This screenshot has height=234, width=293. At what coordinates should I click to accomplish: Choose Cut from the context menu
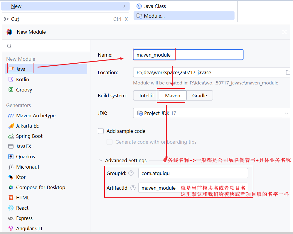click(x=65, y=19)
